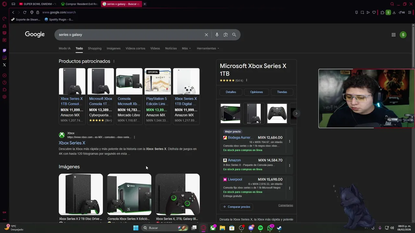Open the PlayStation 5 Edición Limitada sponsored product
The image size is (415, 233).
(x=158, y=96)
